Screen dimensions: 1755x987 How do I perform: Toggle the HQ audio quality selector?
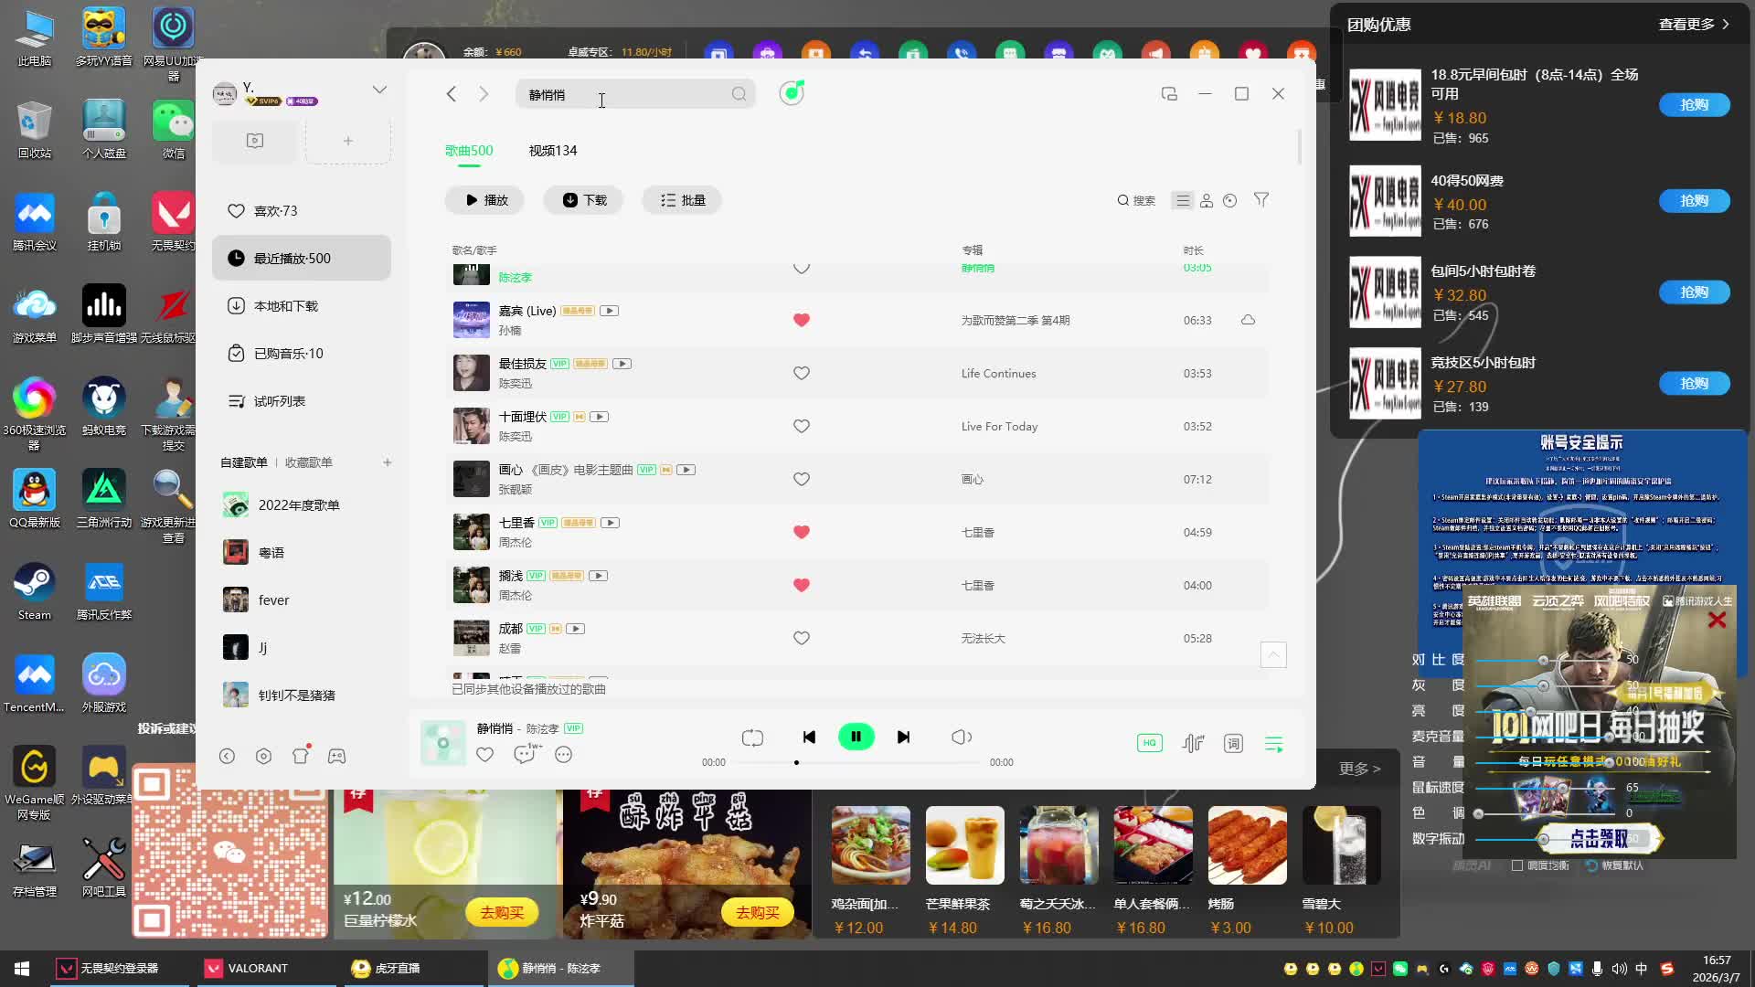pos(1149,743)
